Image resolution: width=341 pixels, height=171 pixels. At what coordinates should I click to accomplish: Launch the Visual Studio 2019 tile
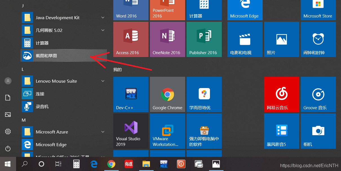131,131
